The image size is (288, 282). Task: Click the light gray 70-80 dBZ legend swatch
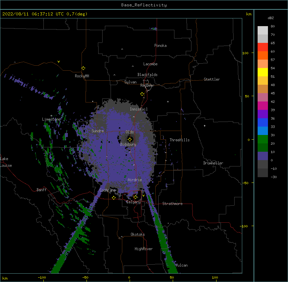click(263, 30)
